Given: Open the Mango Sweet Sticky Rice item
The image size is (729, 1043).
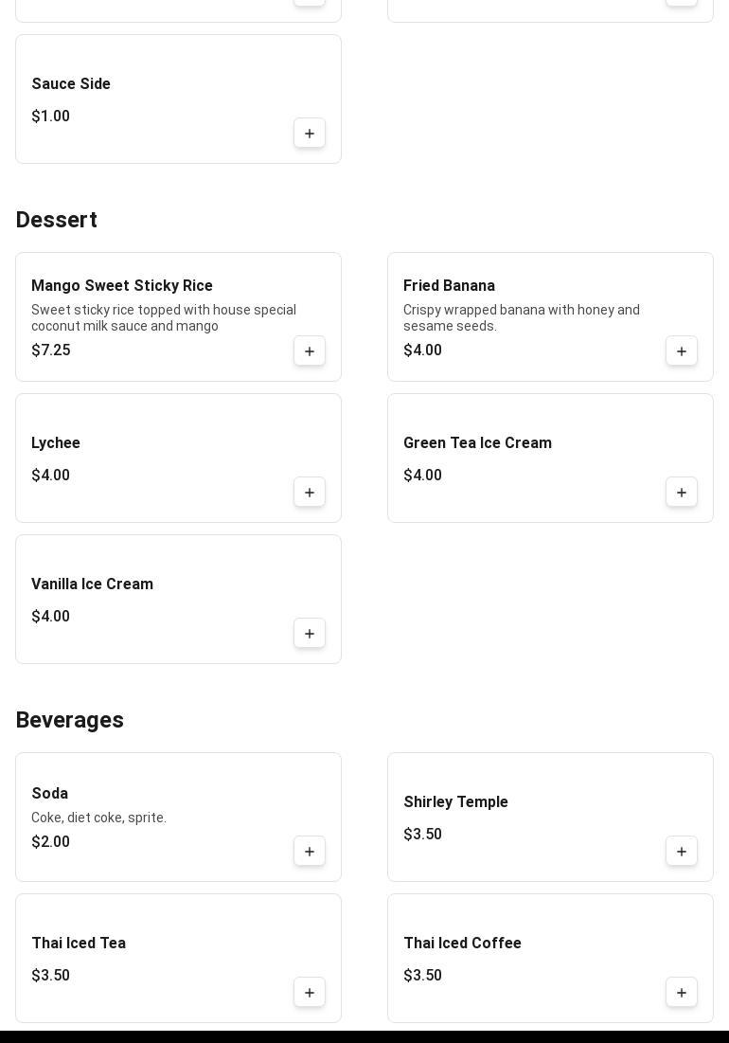Looking at the screenshot, I should click(122, 286).
